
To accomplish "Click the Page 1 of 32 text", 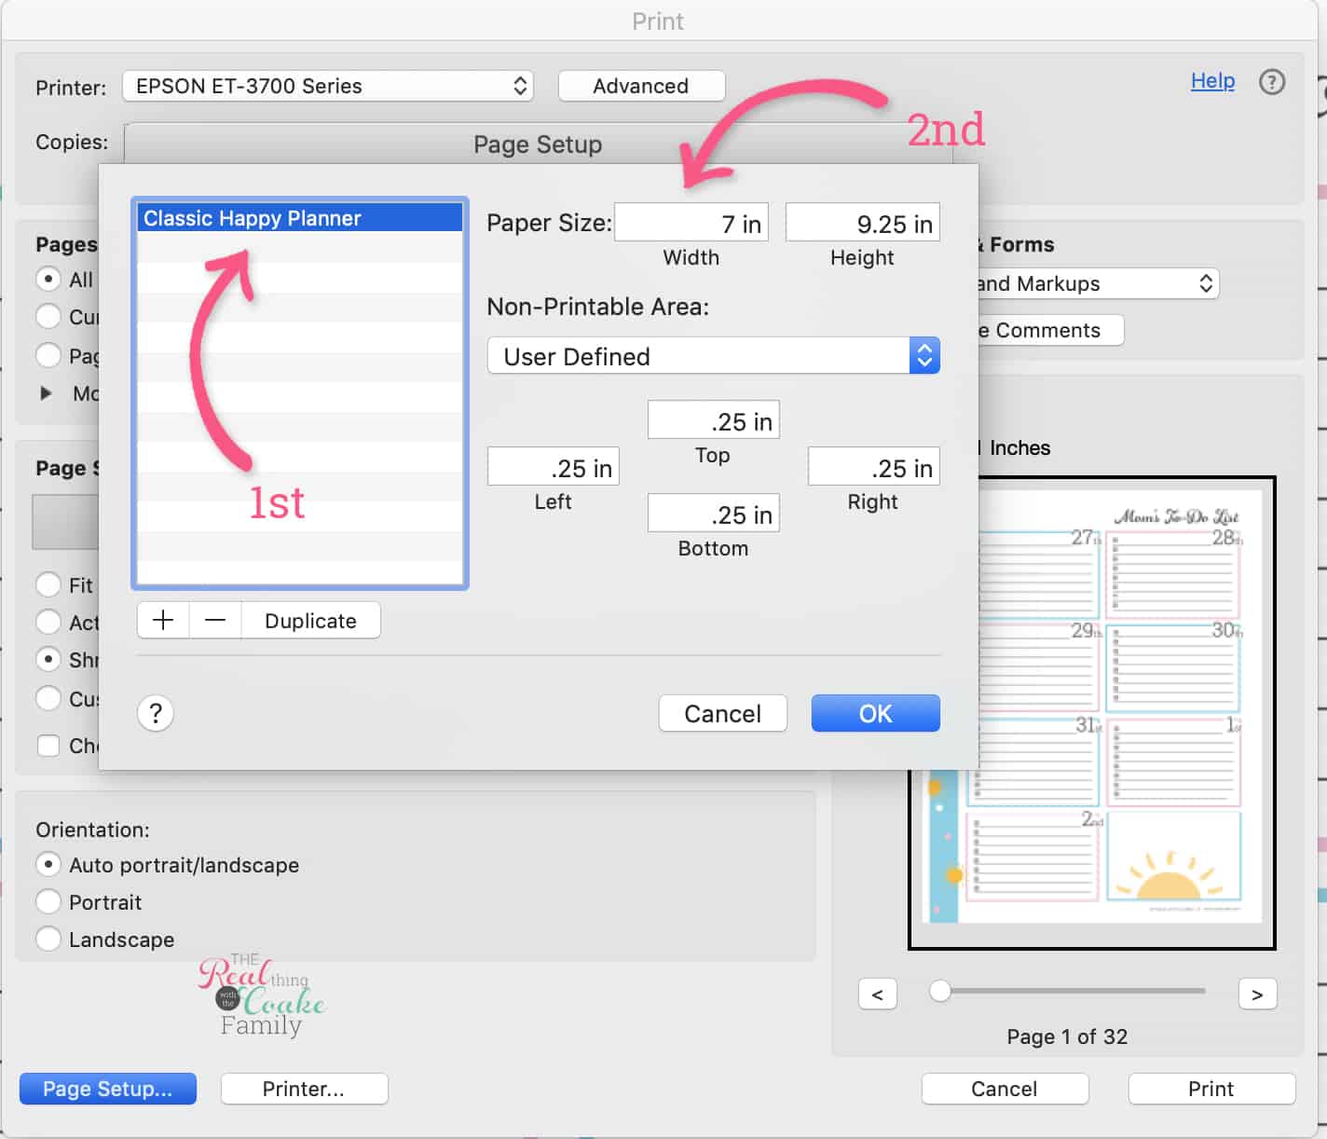I will 1067,1036.
